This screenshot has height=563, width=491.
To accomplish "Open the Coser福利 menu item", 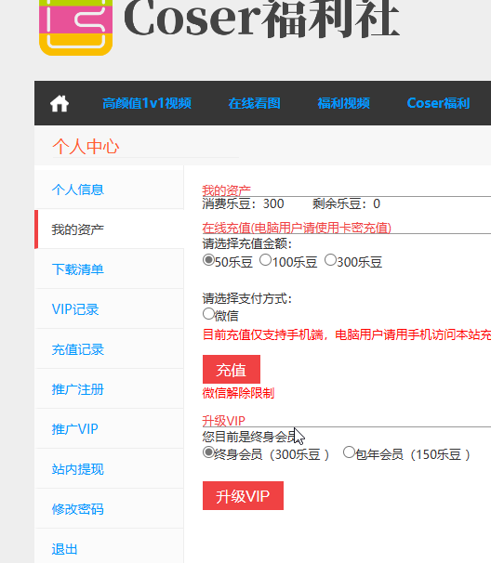I will tap(438, 103).
